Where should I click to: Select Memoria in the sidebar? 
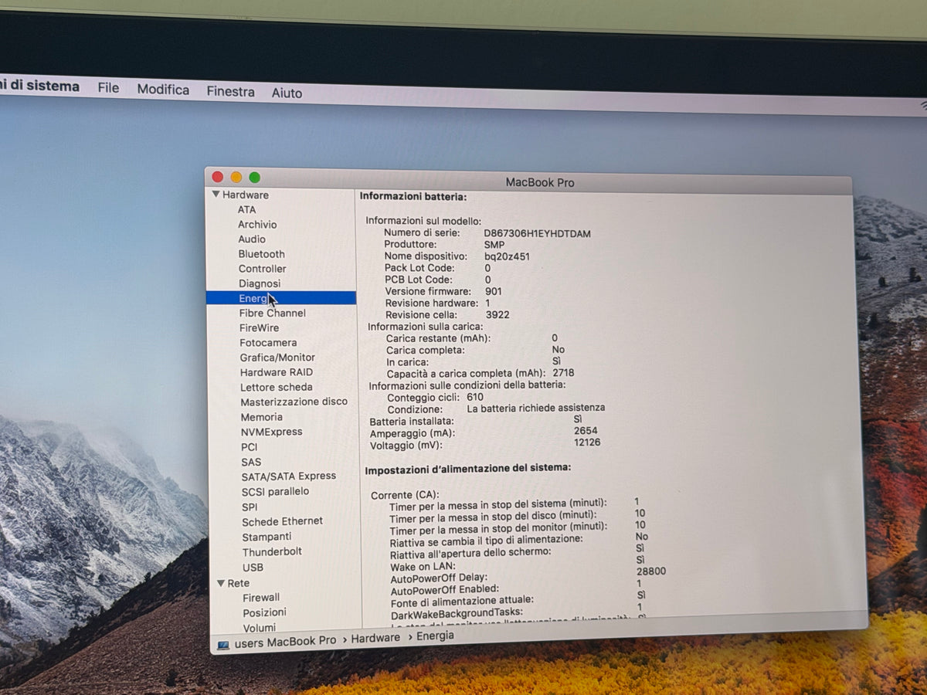coord(261,416)
